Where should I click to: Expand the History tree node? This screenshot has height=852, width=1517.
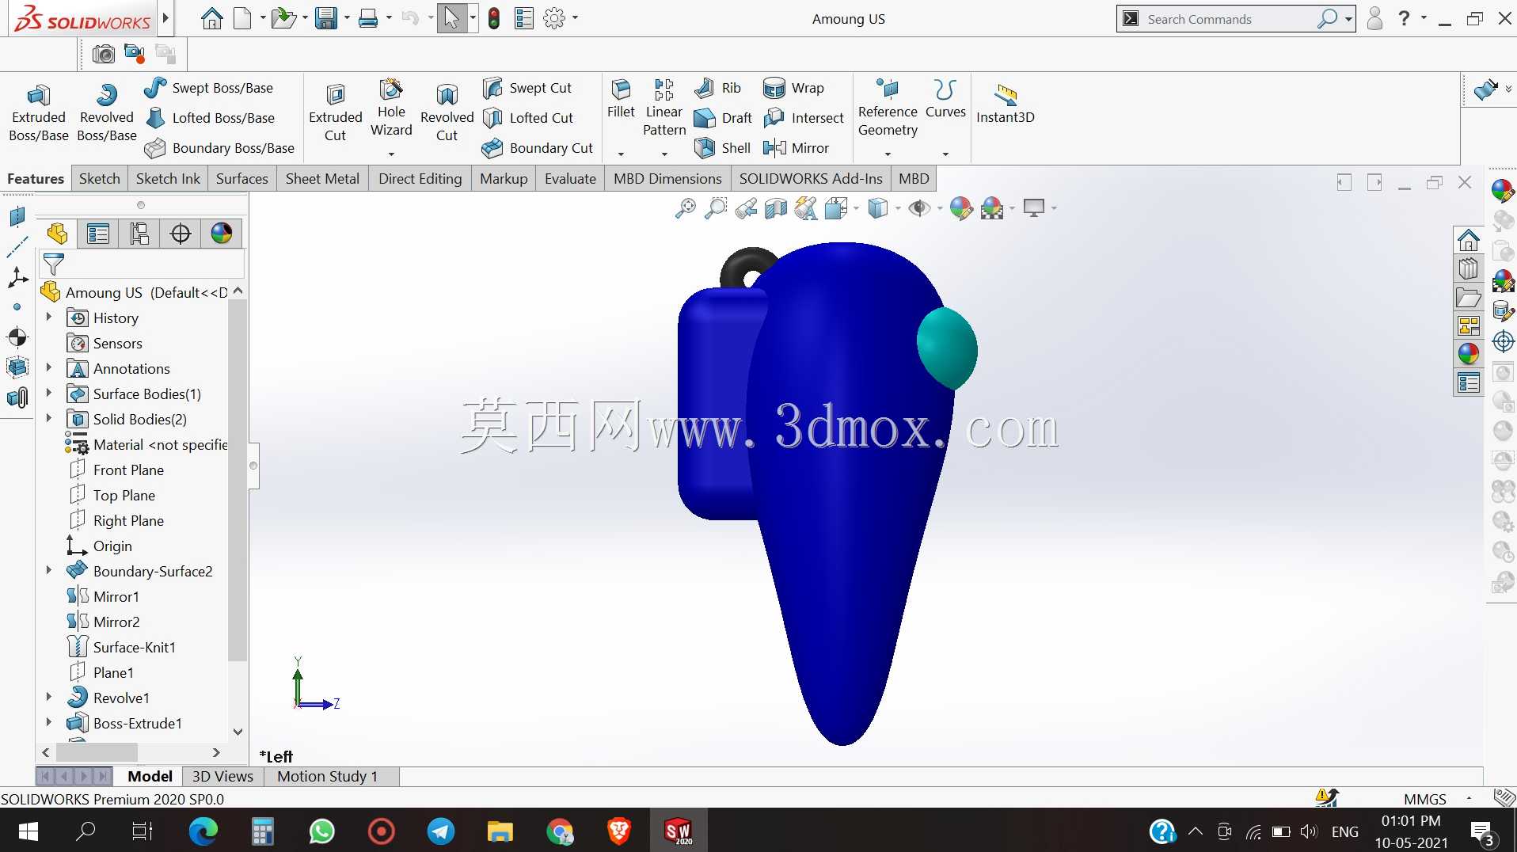point(48,317)
